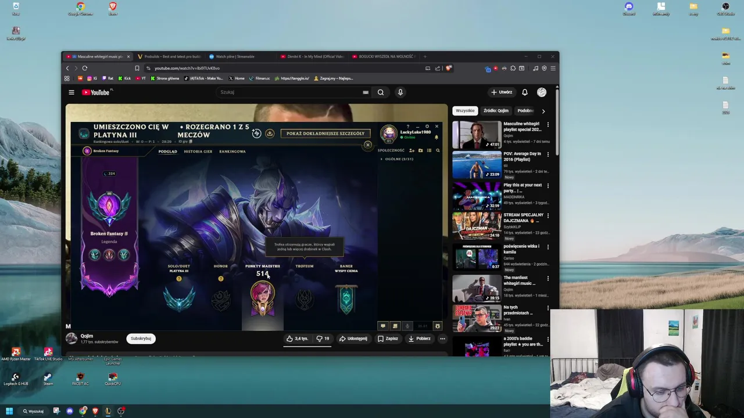Image resolution: width=744 pixels, height=418 pixels.
Task: Click the mastery points champion icon
Action: click(263, 298)
